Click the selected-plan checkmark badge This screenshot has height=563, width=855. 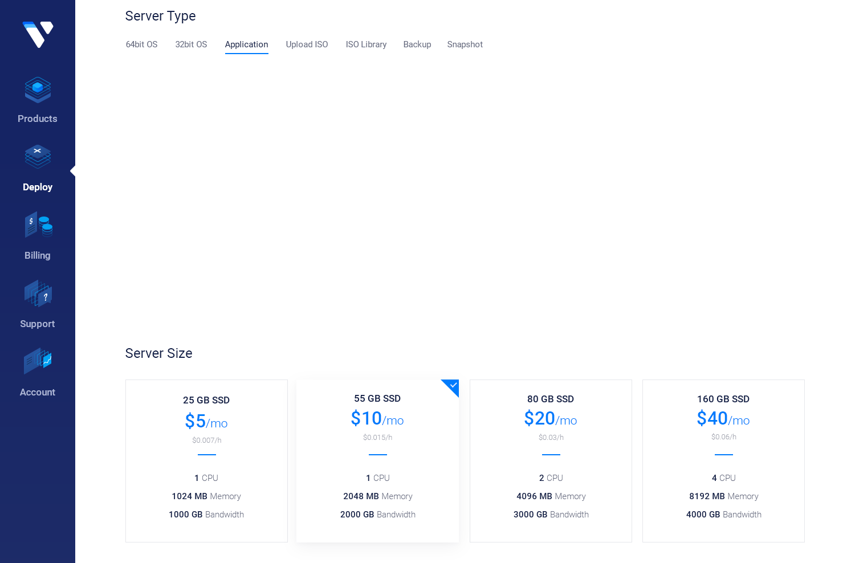(x=452, y=386)
